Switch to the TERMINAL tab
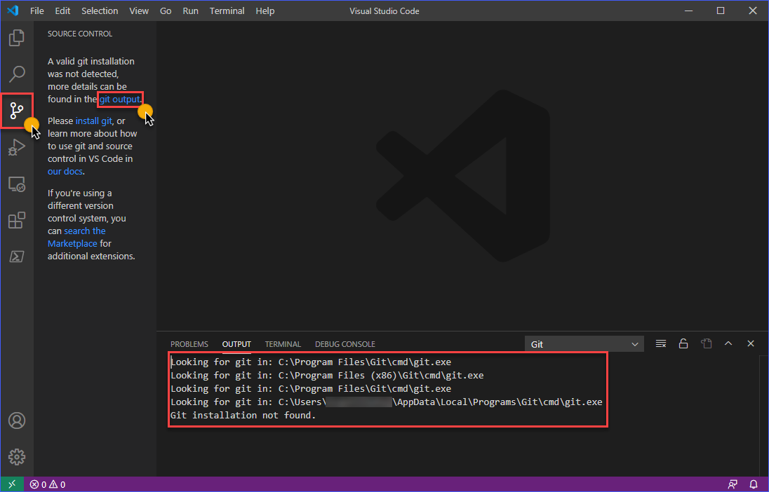The image size is (769, 492). point(283,344)
